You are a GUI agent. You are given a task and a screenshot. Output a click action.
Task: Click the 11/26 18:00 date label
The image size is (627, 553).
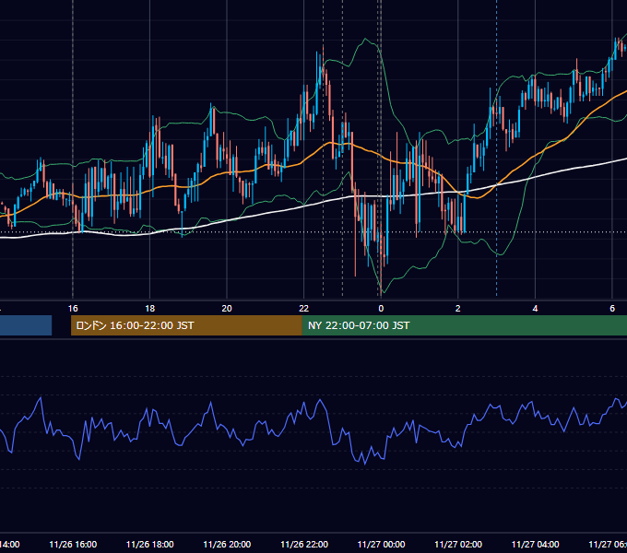point(150,545)
